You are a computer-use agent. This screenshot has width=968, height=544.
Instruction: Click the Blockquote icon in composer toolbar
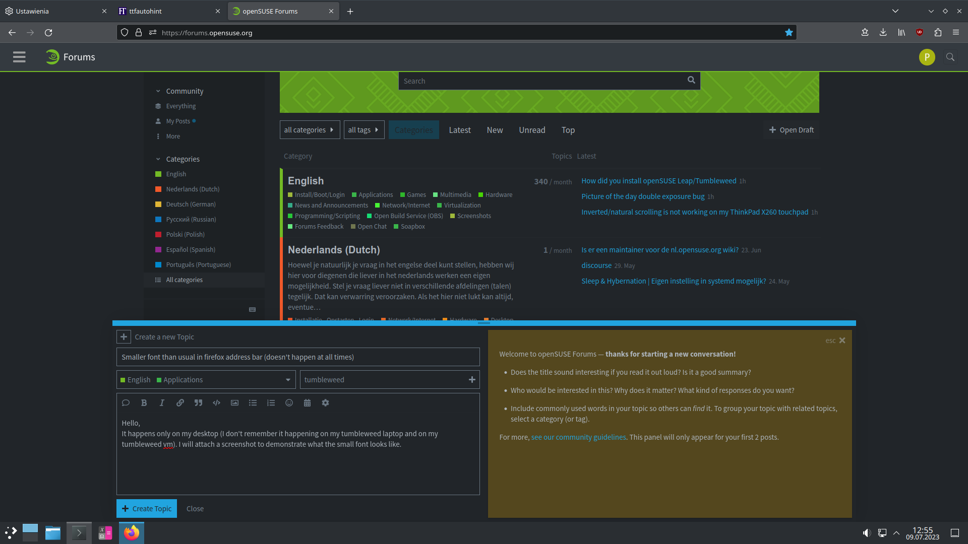point(198,403)
